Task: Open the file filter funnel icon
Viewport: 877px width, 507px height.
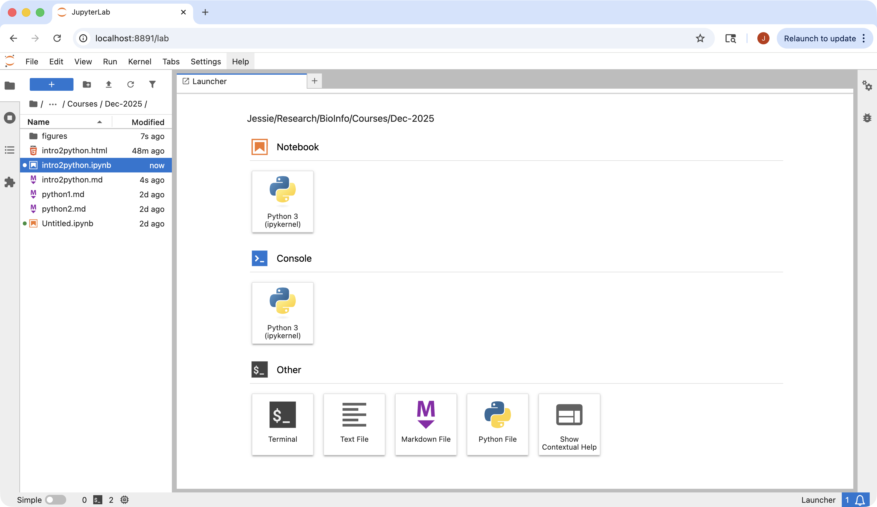Action: click(152, 84)
